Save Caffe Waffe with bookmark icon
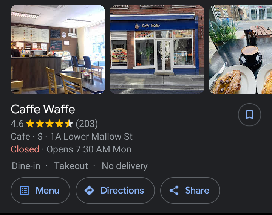Viewport: 272px width, 215px height. [x=249, y=114]
